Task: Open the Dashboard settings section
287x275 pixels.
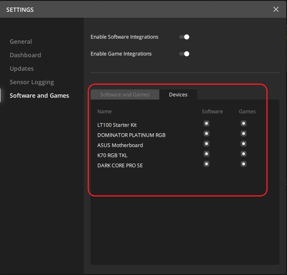Action: pos(25,55)
